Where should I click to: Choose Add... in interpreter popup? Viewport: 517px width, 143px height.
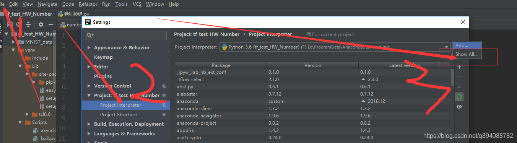(x=467, y=45)
